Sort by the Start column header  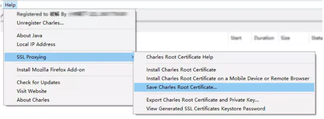pos(236,38)
